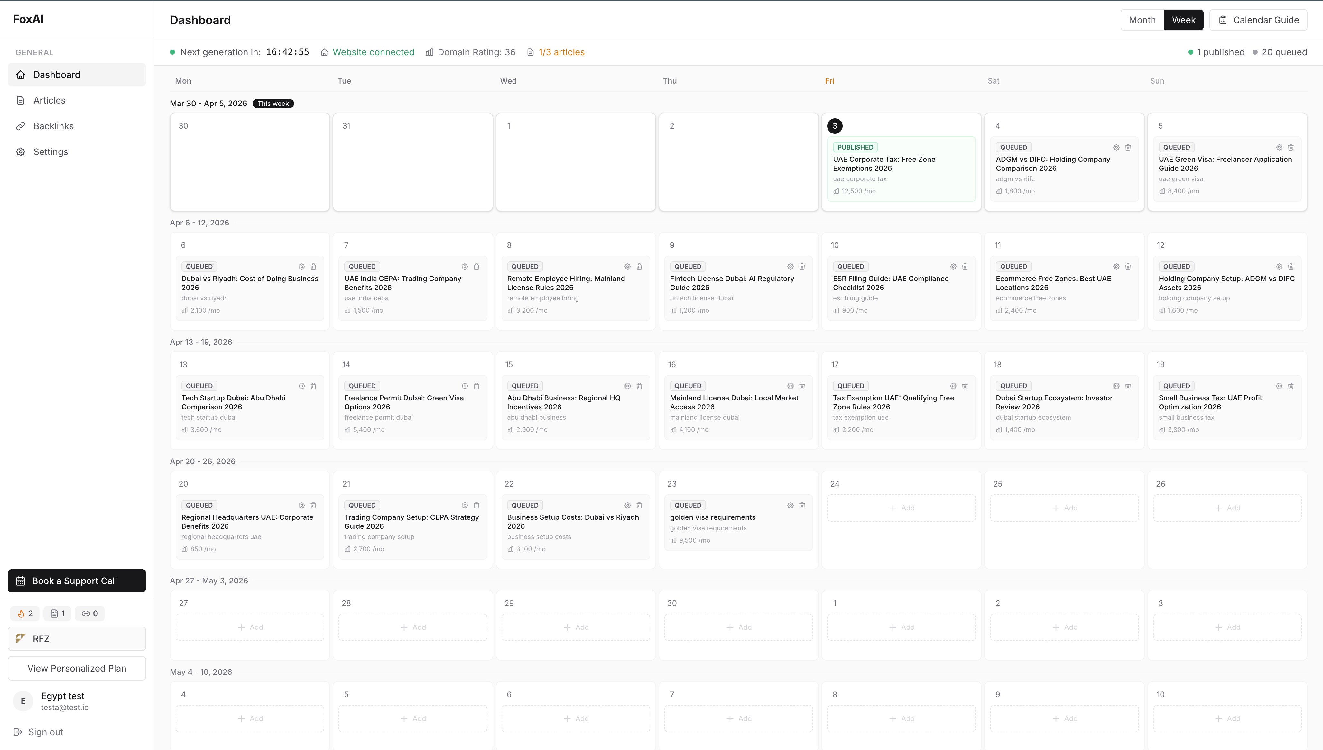
Task: Delete the UAE India CEPA article
Action: click(476, 267)
